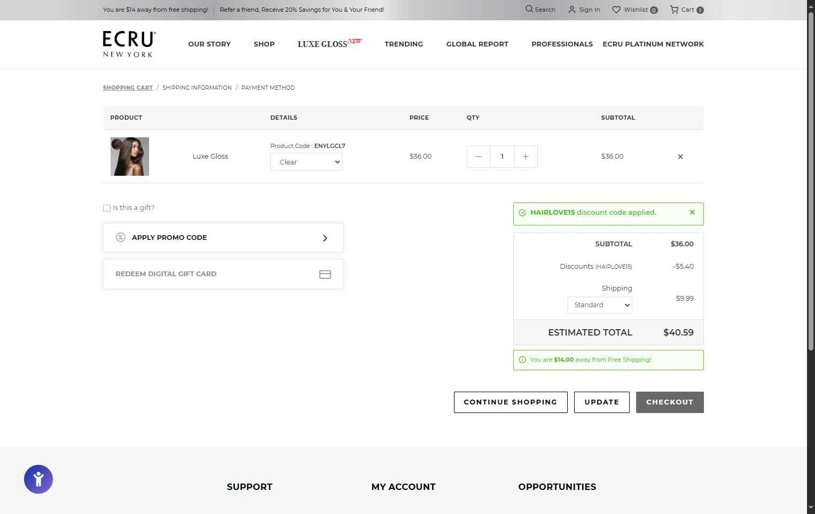This screenshot has height=514, width=815.
Task: Open PROFESSIONALS menu
Action: tap(562, 44)
